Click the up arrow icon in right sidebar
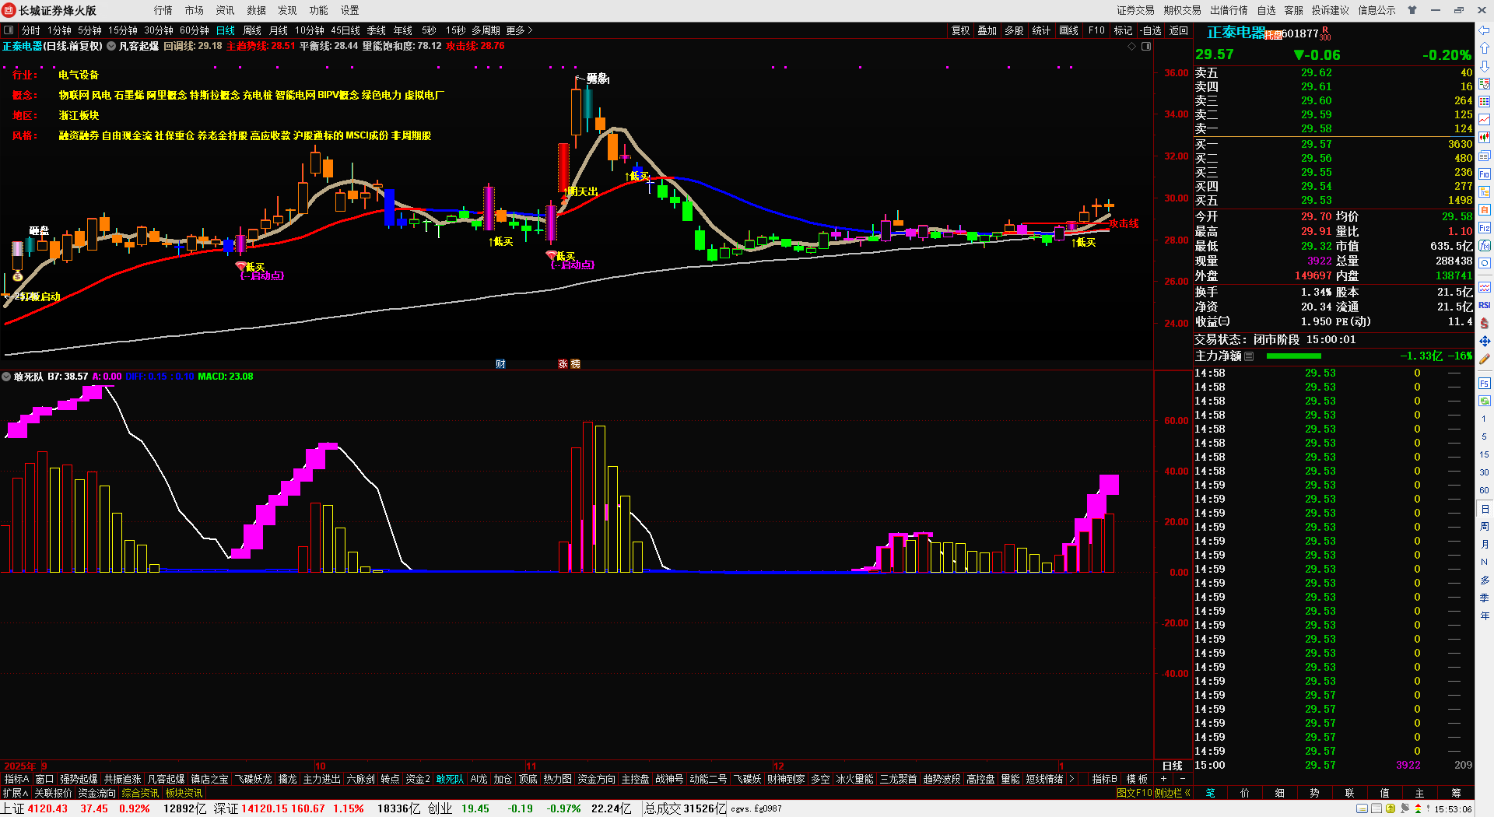The width and height of the screenshot is (1494, 817). coord(1484,48)
